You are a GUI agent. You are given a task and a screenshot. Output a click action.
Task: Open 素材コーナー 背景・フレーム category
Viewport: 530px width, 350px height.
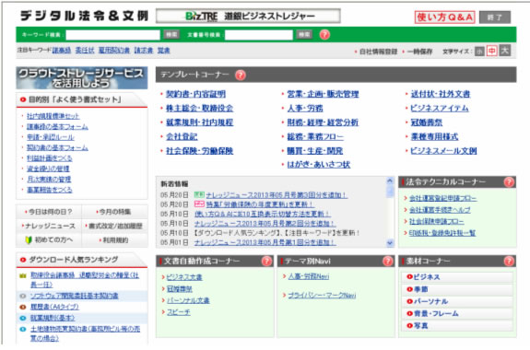[457, 313]
